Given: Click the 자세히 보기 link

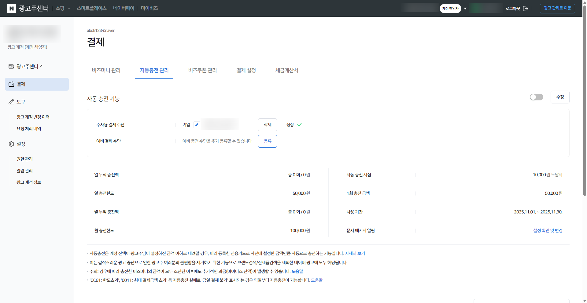Looking at the screenshot, I should [x=355, y=254].
